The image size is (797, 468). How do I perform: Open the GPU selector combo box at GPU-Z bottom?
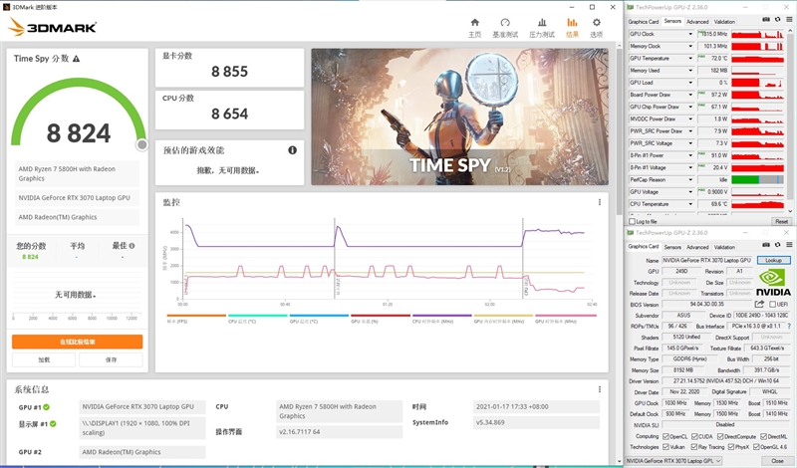[x=674, y=461]
